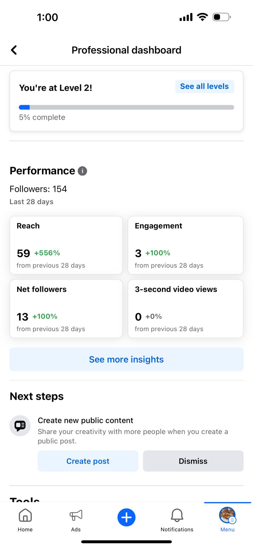Open See more insights
The height and width of the screenshot is (548, 253).
126,359
